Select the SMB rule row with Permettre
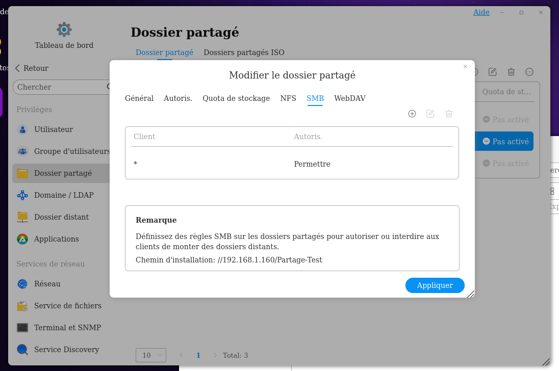Viewport: 559px width, 371px height. 292,164
